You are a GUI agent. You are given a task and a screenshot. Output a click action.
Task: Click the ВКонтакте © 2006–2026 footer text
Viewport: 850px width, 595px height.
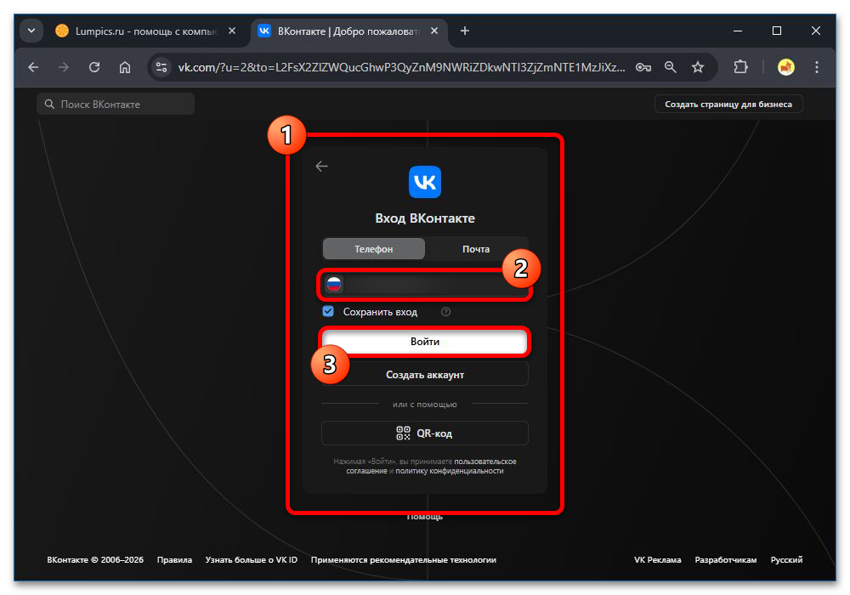click(95, 560)
